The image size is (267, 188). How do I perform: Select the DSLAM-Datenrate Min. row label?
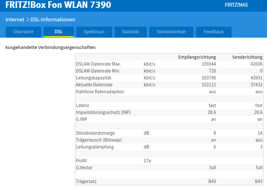98,71
